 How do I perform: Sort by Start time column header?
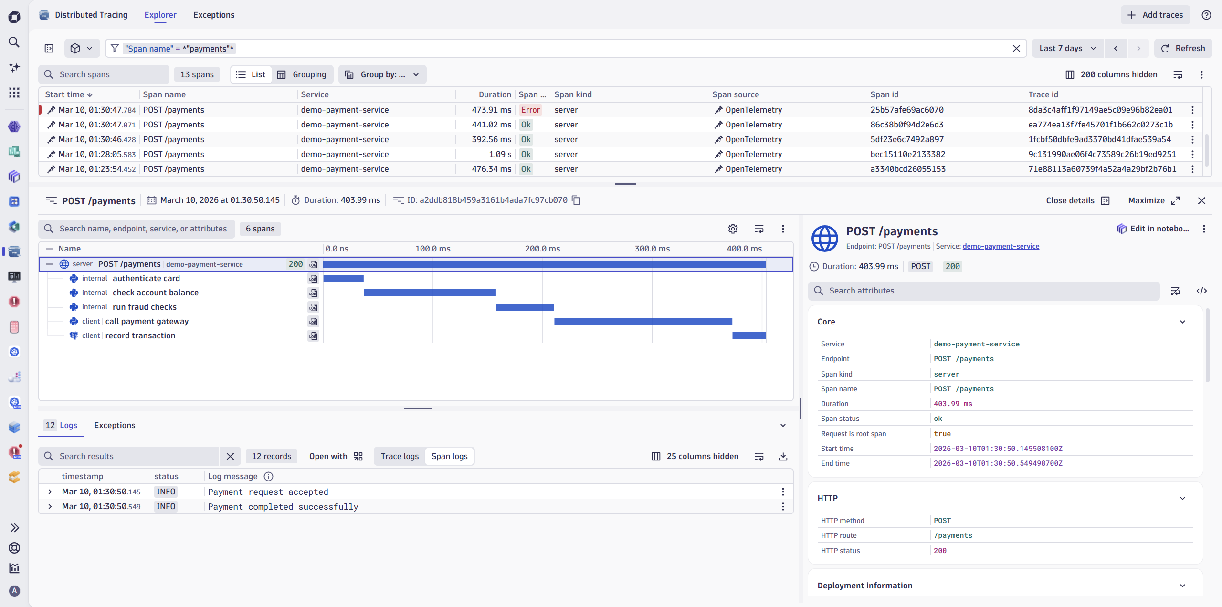point(69,94)
